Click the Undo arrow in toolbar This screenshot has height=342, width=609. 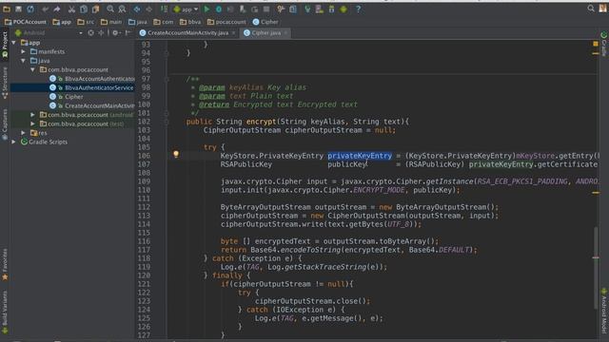[x=46, y=9]
